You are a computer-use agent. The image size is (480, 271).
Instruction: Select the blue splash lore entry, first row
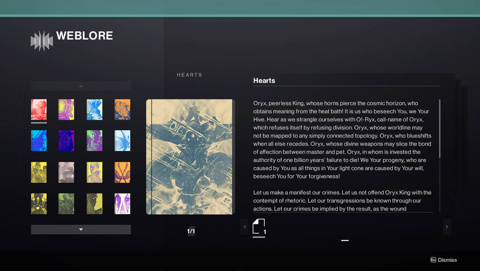point(94,109)
